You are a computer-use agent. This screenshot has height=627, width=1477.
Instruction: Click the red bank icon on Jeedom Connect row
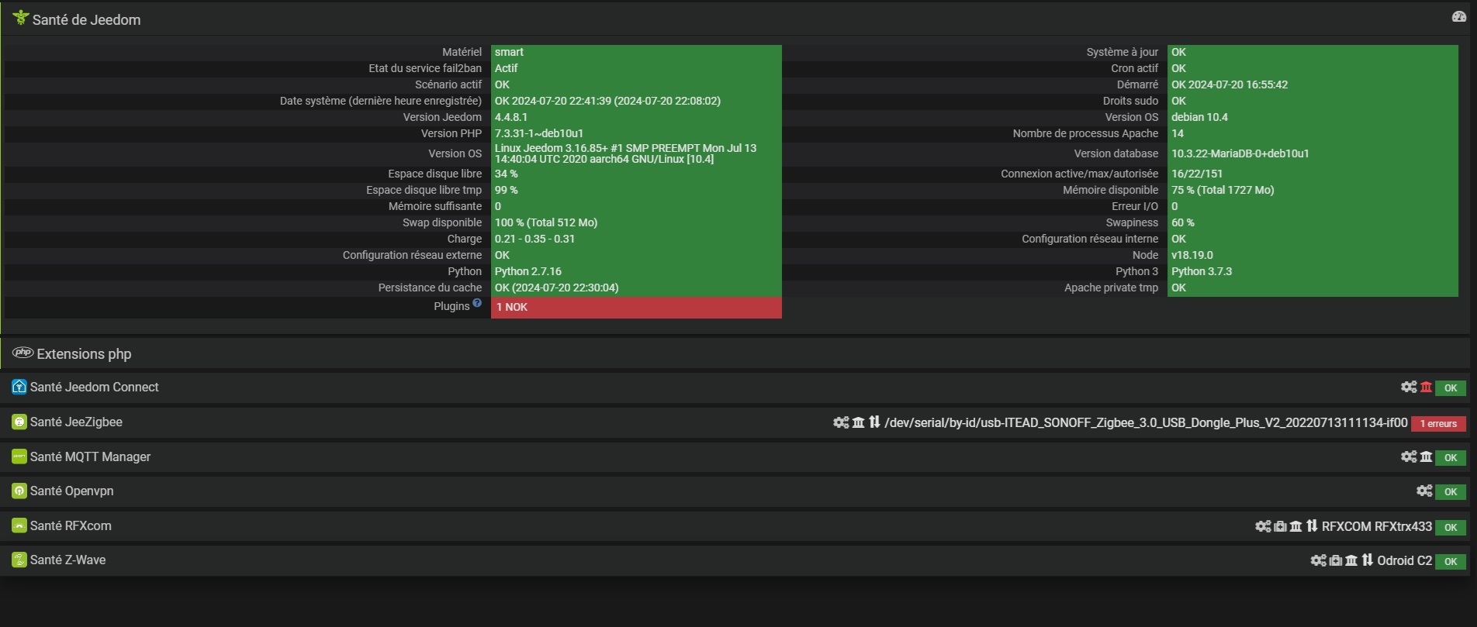coord(1426,387)
